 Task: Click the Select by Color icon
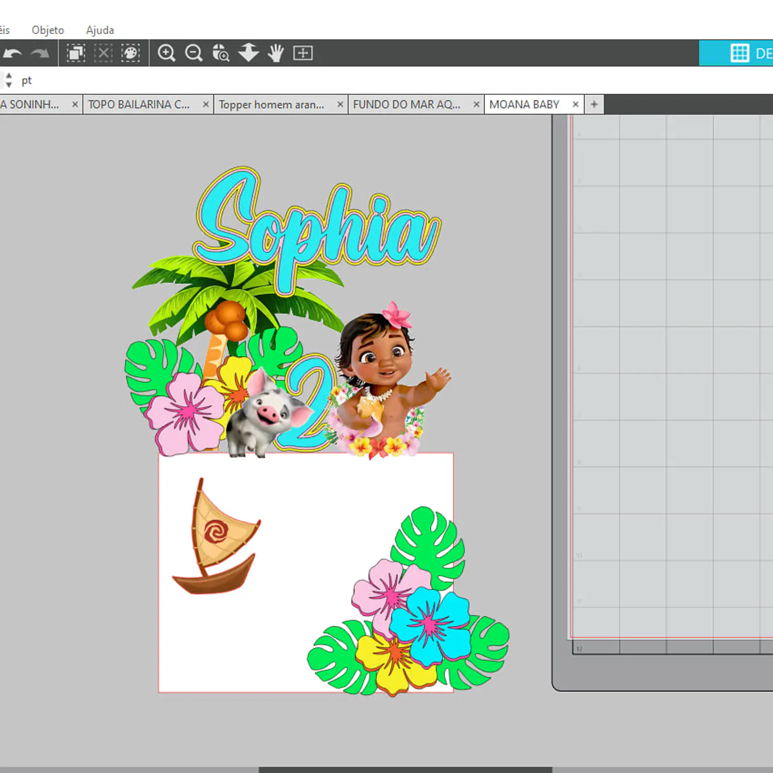coord(130,53)
